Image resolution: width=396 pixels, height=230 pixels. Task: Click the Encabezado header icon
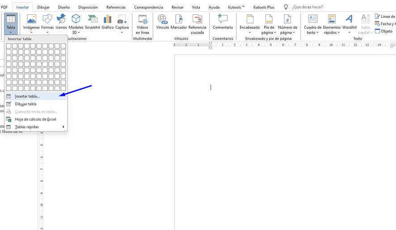250,19
